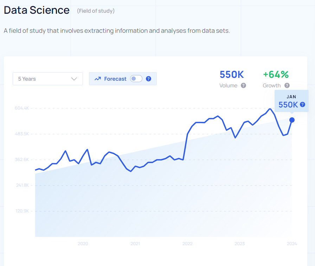
Task: Click the 2022 x-axis year label
Action: click(187, 244)
